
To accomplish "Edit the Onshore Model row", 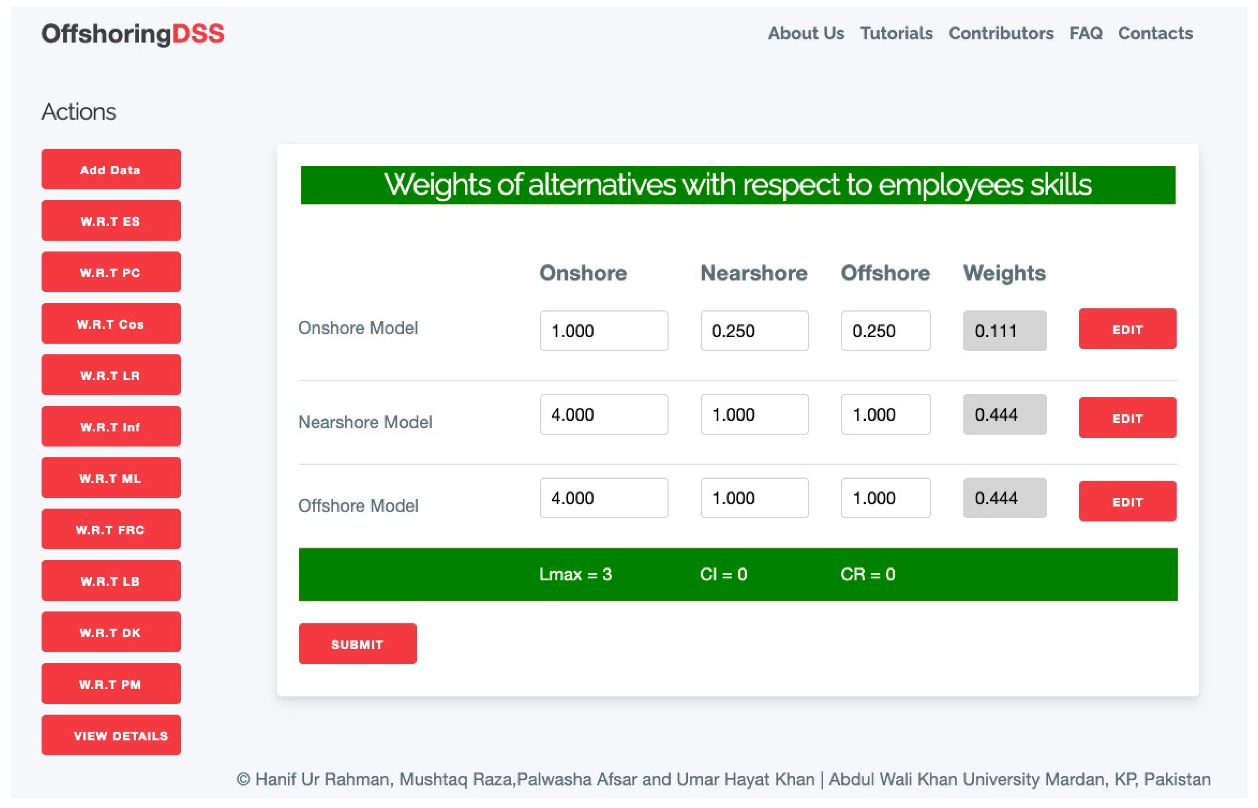I will (1127, 329).
